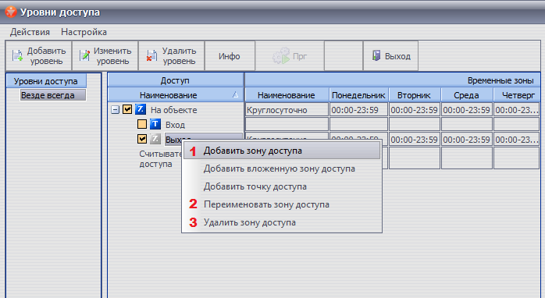Image resolution: width=545 pixels, height=298 pixels.
Task: Click the Добавить уровень toolbar button
Action: point(38,56)
